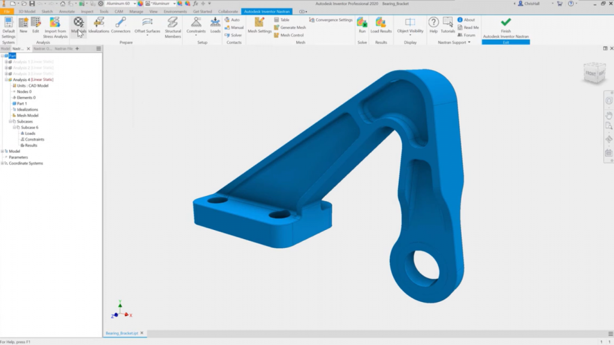614x345 pixels.
Task: Switch to the Environments ribbon tab
Action: pyautogui.click(x=175, y=10)
